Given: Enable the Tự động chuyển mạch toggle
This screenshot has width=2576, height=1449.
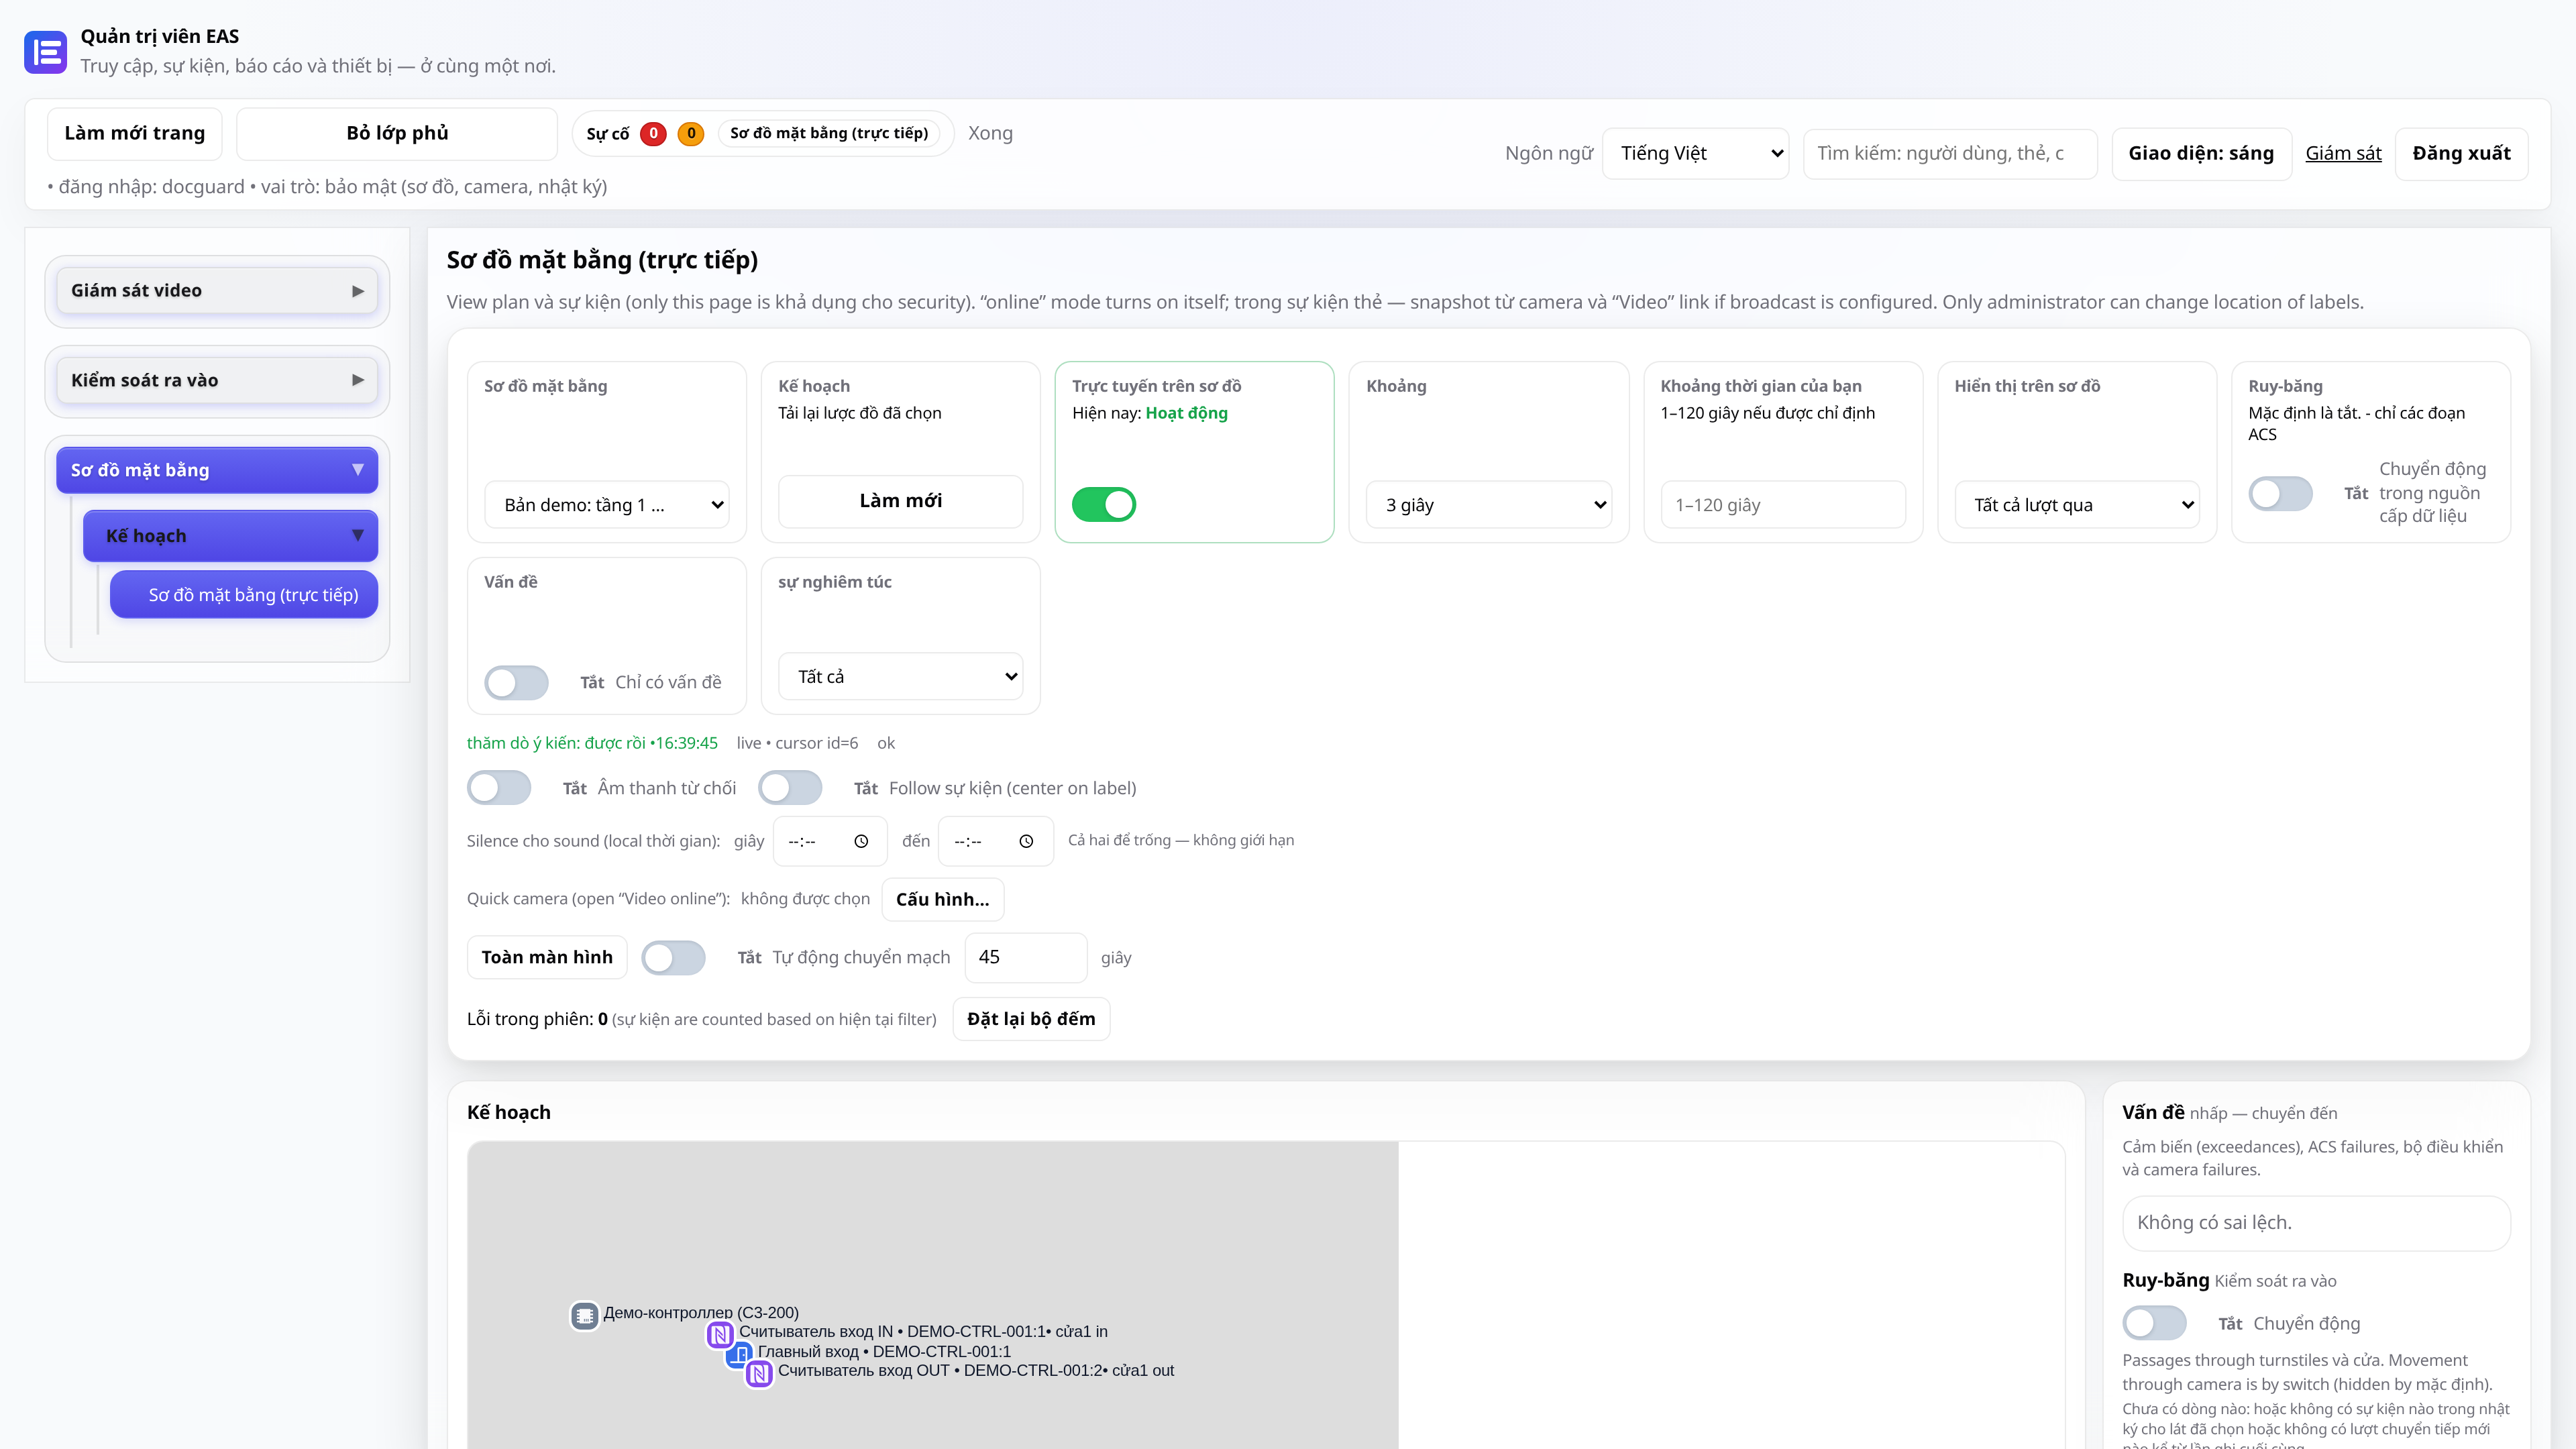Looking at the screenshot, I should pyautogui.click(x=673, y=957).
